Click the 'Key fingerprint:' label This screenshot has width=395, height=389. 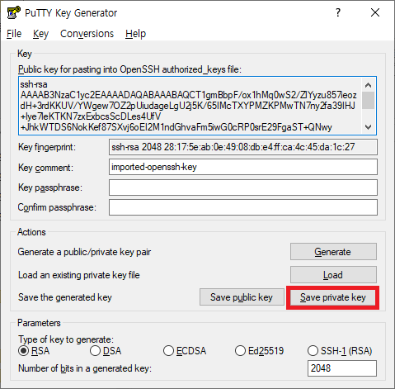pyautogui.click(x=47, y=147)
